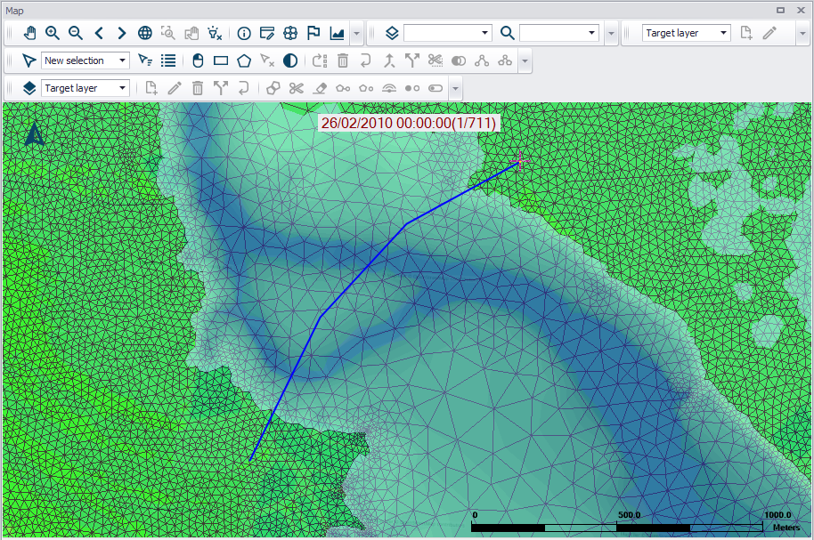Click split arrows icon in selection toolbar
Image resolution: width=814 pixels, height=540 pixels.
(412, 60)
